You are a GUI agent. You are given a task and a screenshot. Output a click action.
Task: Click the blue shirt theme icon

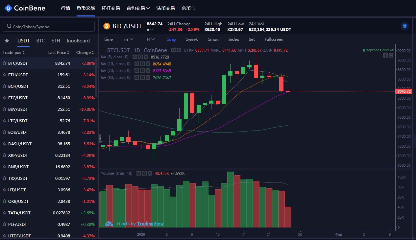pos(404,26)
